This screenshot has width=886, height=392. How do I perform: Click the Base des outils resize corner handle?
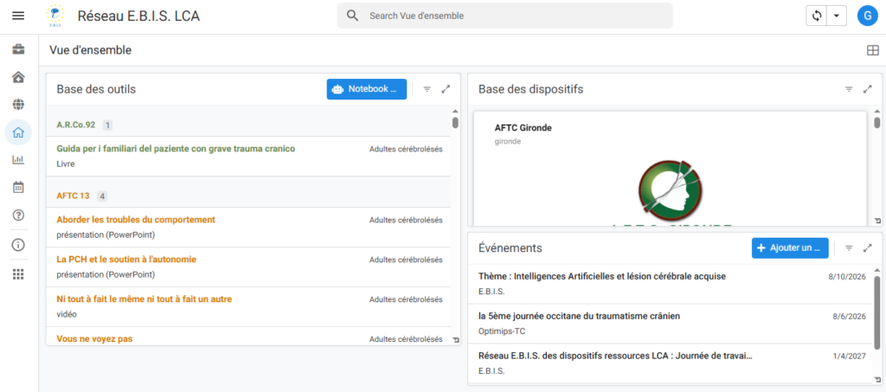(457, 339)
